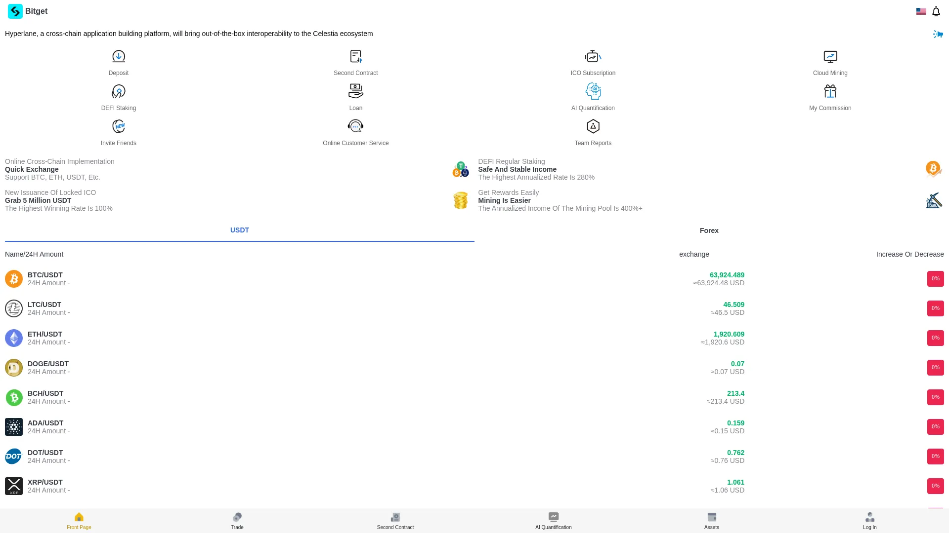
Task: Click the ETH coin logo
Action: 14,338
